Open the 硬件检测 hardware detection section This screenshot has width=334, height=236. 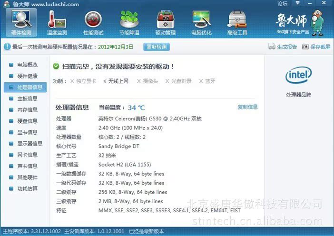click(x=21, y=22)
